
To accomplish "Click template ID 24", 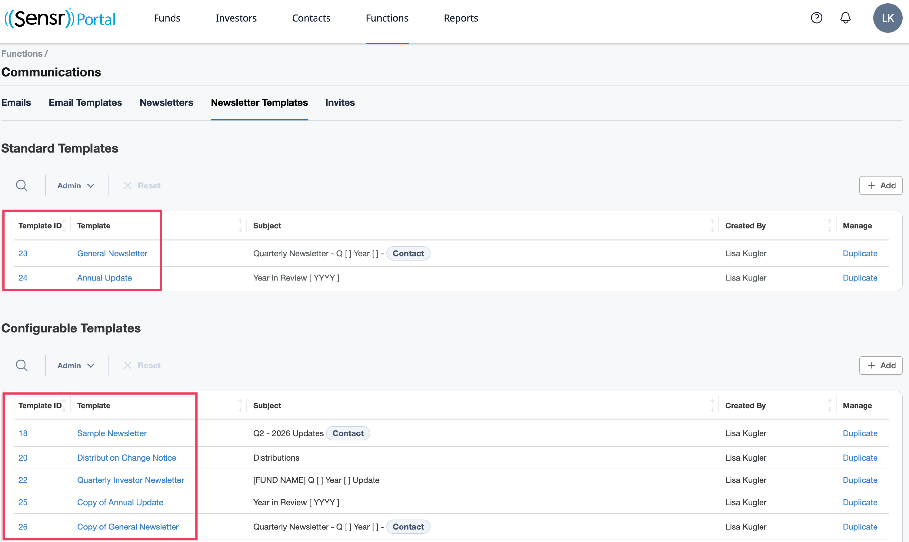I will pyautogui.click(x=23, y=278).
